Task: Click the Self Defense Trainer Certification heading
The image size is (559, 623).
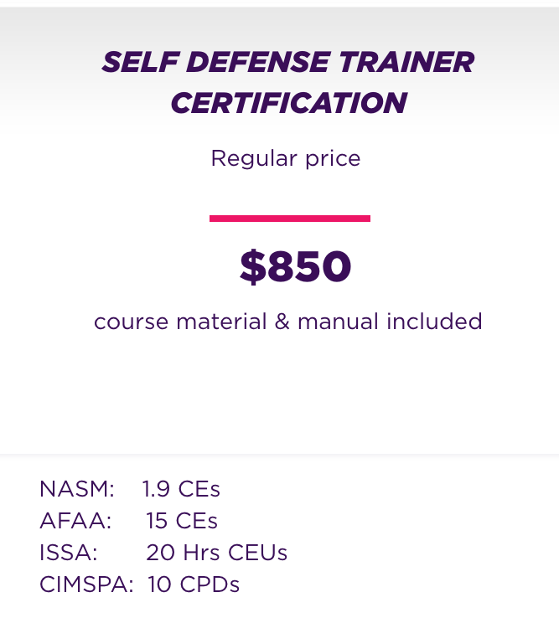Action: tap(287, 82)
